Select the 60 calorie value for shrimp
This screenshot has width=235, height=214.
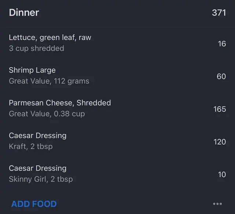pyautogui.click(x=221, y=77)
